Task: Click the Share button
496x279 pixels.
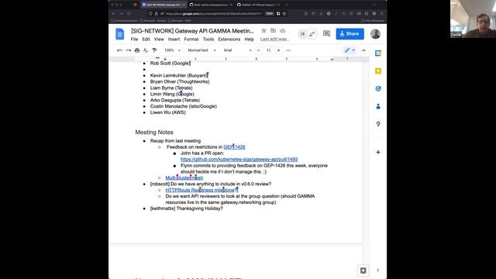Action: pos(350,34)
